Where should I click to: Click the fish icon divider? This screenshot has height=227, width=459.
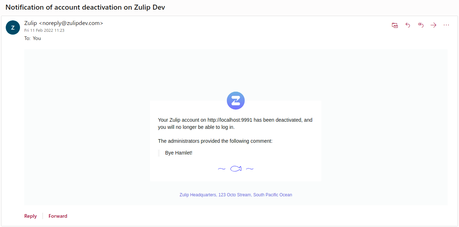click(236, 169)
